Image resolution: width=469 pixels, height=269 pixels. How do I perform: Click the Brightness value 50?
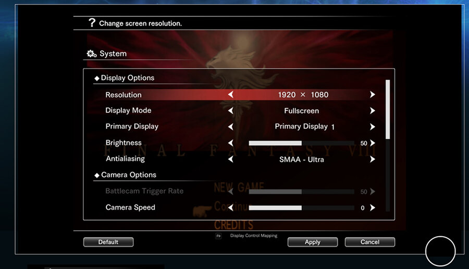(364, 143)
